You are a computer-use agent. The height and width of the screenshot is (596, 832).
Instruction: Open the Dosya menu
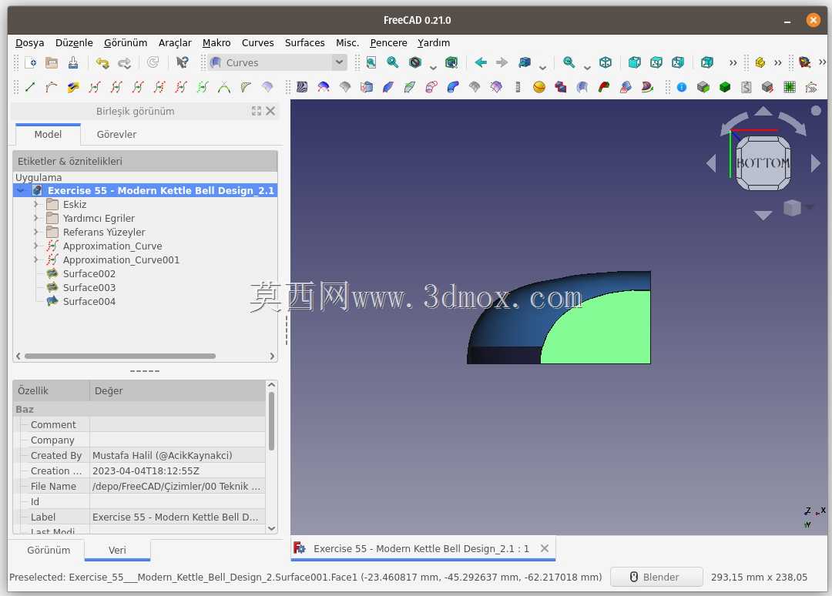30,43
